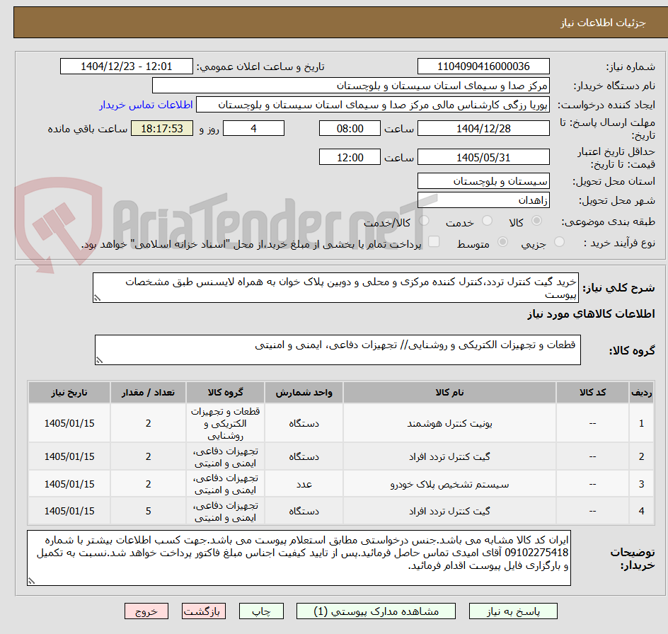Grab the goods group box resize handle
Viewport: 668px width, 634px height.
[99, 360]
